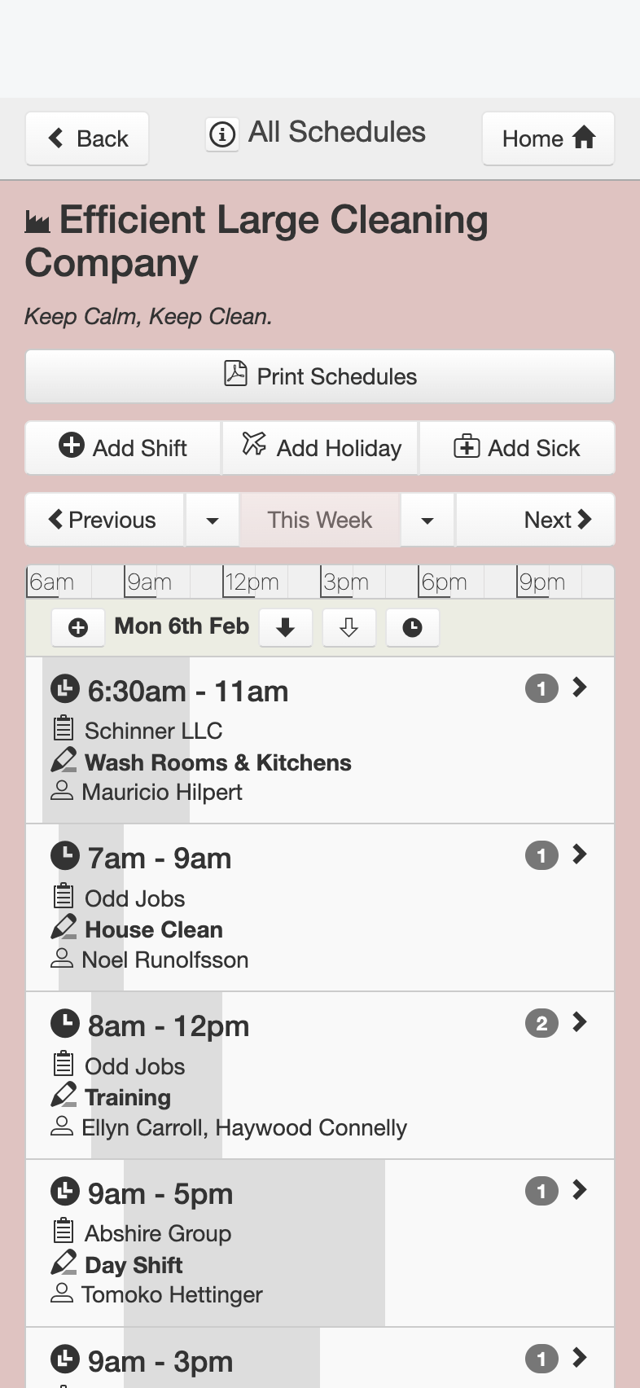This screenshot has height=1388, width=640.
Task: Go to Previous week
Action: (x=104, y=520)
